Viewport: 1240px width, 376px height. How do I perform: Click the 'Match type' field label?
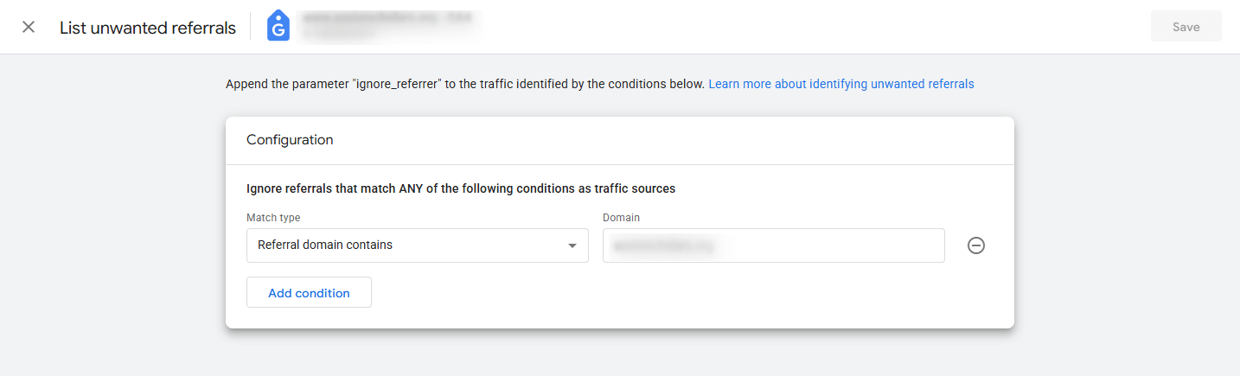pyautogui.click(x=273, y=218)
